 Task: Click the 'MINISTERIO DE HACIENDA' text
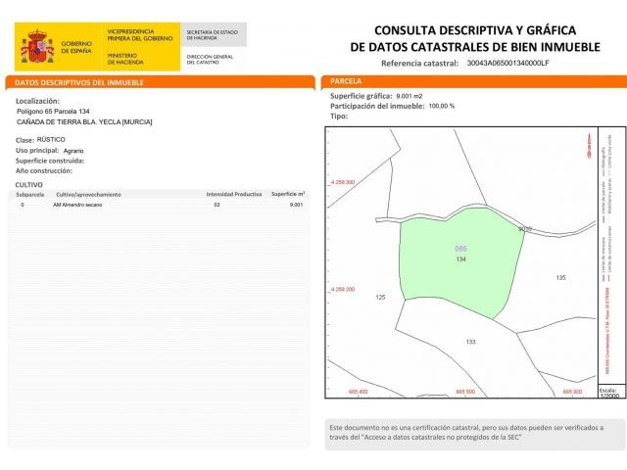pyautogui.click(x=125, y=59)
